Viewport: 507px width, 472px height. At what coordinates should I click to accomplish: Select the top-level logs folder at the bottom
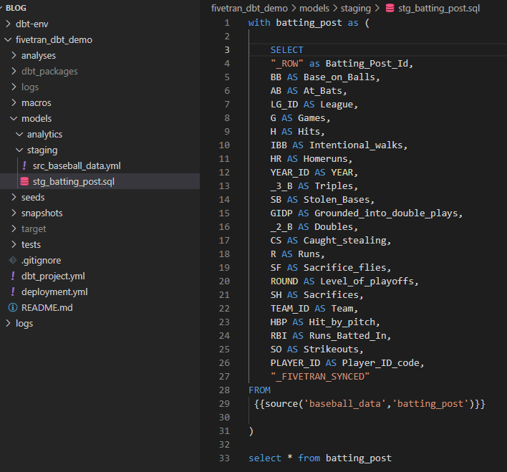coord(24,324)
